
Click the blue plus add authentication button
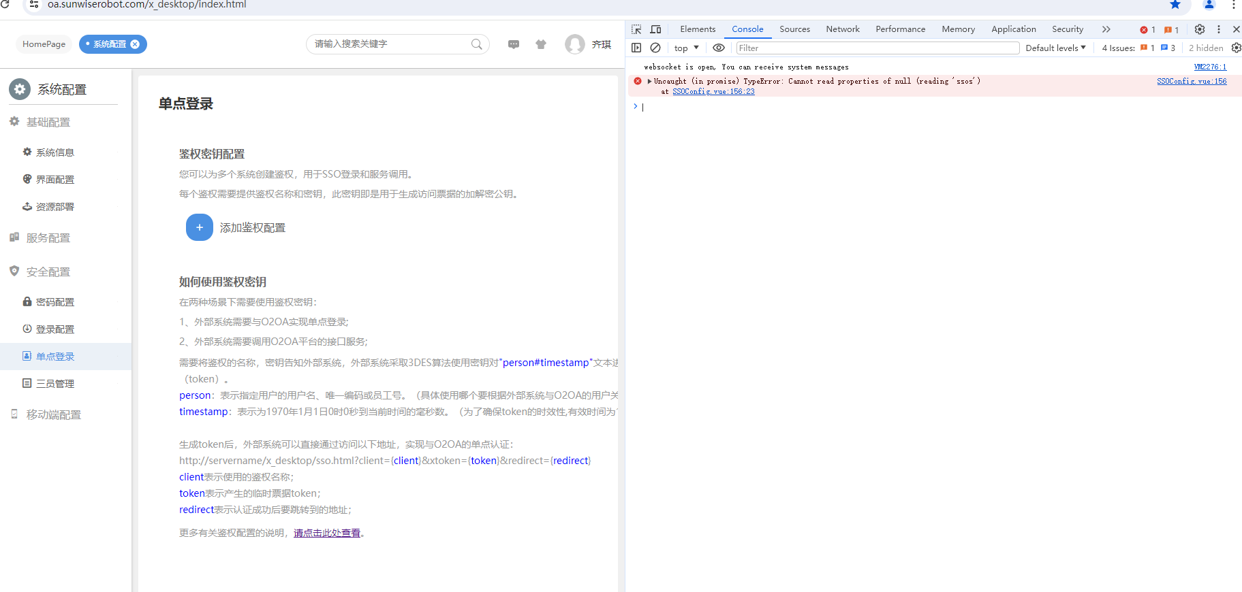pos(199,227)
